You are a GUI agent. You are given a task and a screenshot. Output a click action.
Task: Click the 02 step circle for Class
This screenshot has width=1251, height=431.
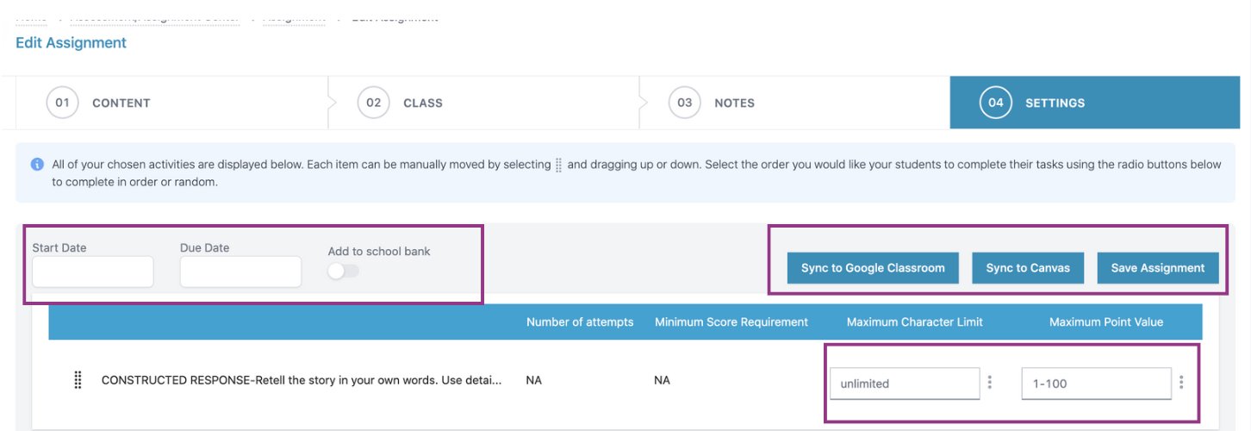click(373, 103)
